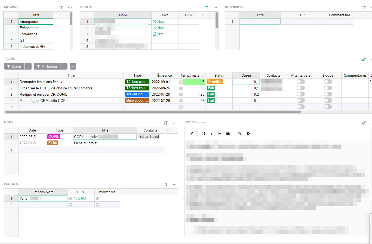Viewport: 372px width, 244px height.
Task: Apply italic formatting in NOTES Custom toolbar
Action: 211,133
